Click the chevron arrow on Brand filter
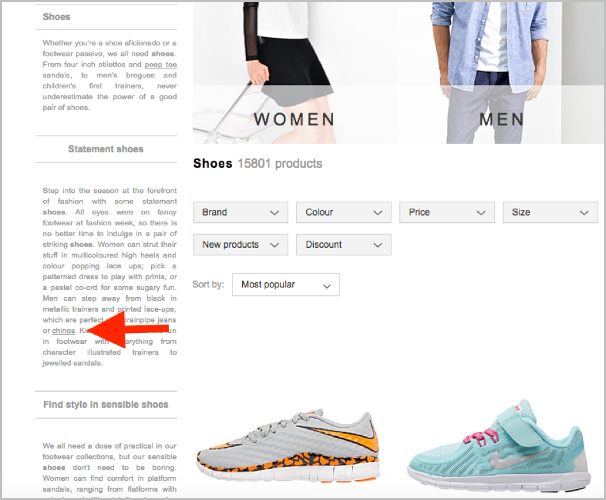606x500 pixels. pos(274,213)
